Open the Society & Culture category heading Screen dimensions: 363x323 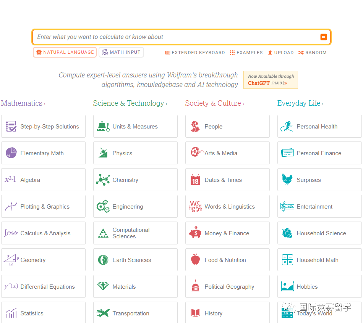click(x=215, y=103)
